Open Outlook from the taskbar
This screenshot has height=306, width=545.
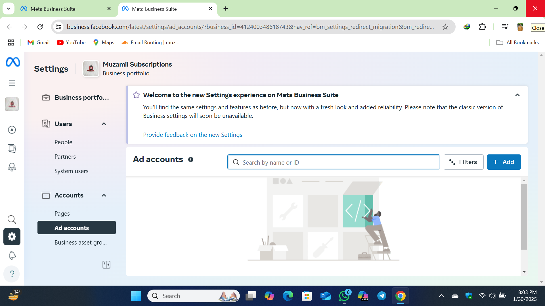326,296
